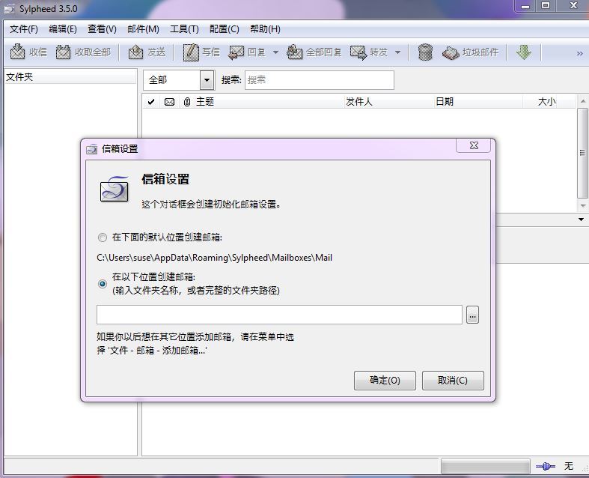Select 在下面的默认位置创建邮箱 radio button
589x478 pixels.
point(103,238)
